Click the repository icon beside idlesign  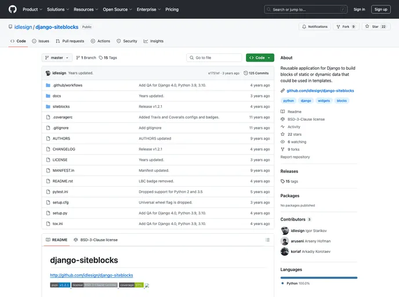tap(10, 27)
